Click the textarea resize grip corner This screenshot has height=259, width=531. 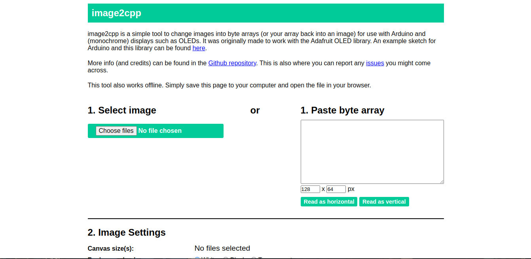point(442,181)
